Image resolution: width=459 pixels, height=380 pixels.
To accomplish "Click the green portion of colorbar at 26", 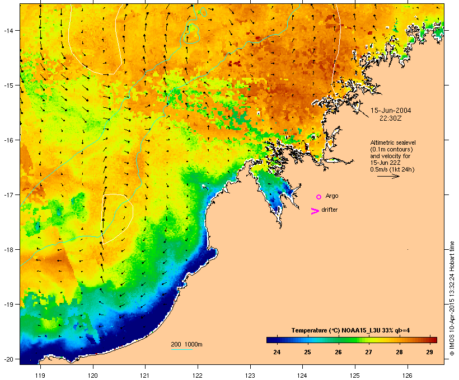I will (x=338, y=340).
